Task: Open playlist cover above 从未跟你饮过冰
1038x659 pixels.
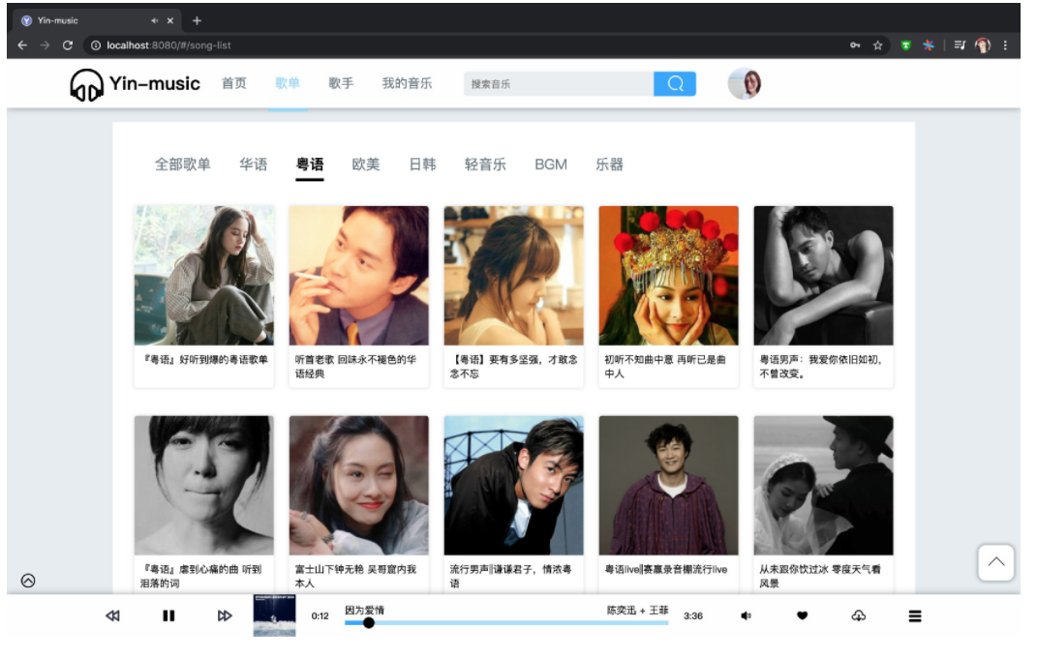Action: [823, 485]
